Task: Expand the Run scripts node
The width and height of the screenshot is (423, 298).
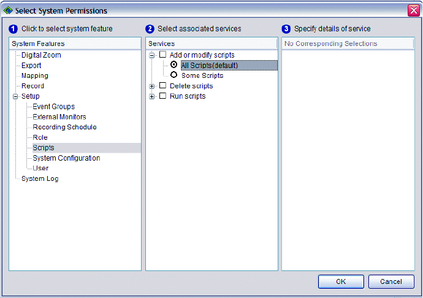Action: coord(152,96)
